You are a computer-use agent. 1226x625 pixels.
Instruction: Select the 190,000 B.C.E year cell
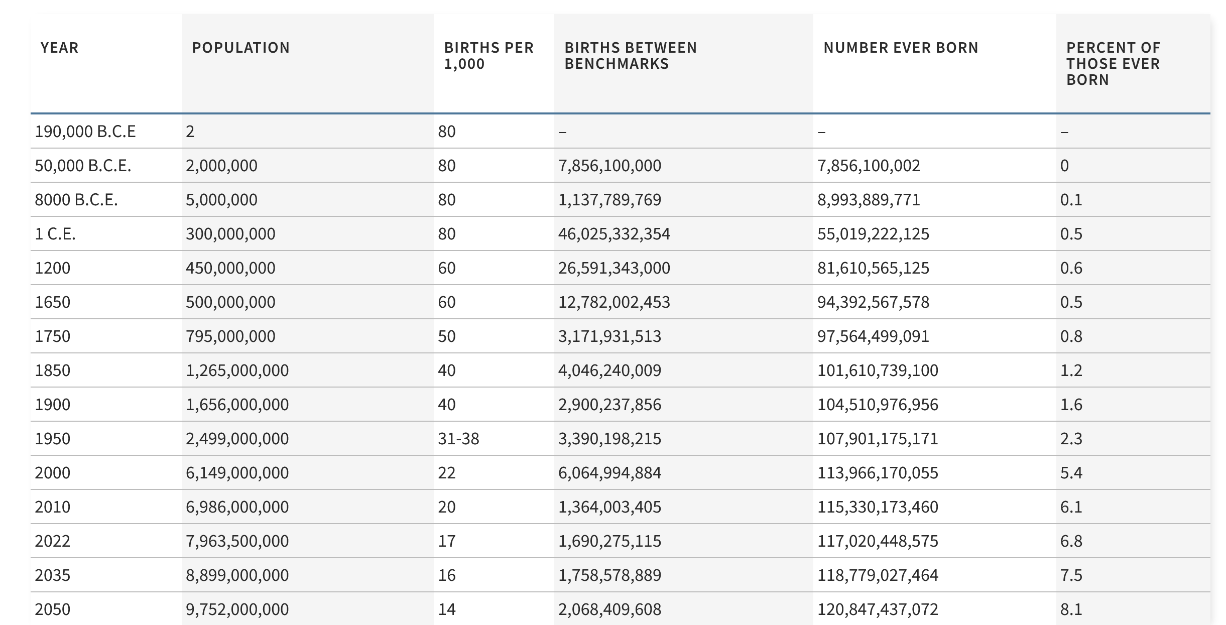pyautogui.click(x=85, y=132)
